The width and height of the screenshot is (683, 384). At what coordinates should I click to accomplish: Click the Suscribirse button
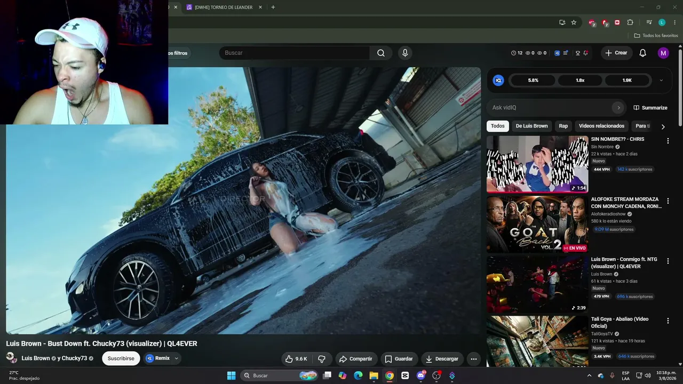[x=121, y=358]
